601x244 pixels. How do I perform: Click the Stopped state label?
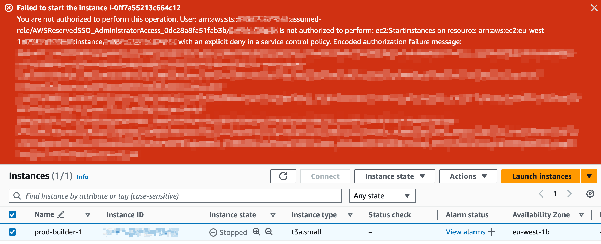point(233,232)
